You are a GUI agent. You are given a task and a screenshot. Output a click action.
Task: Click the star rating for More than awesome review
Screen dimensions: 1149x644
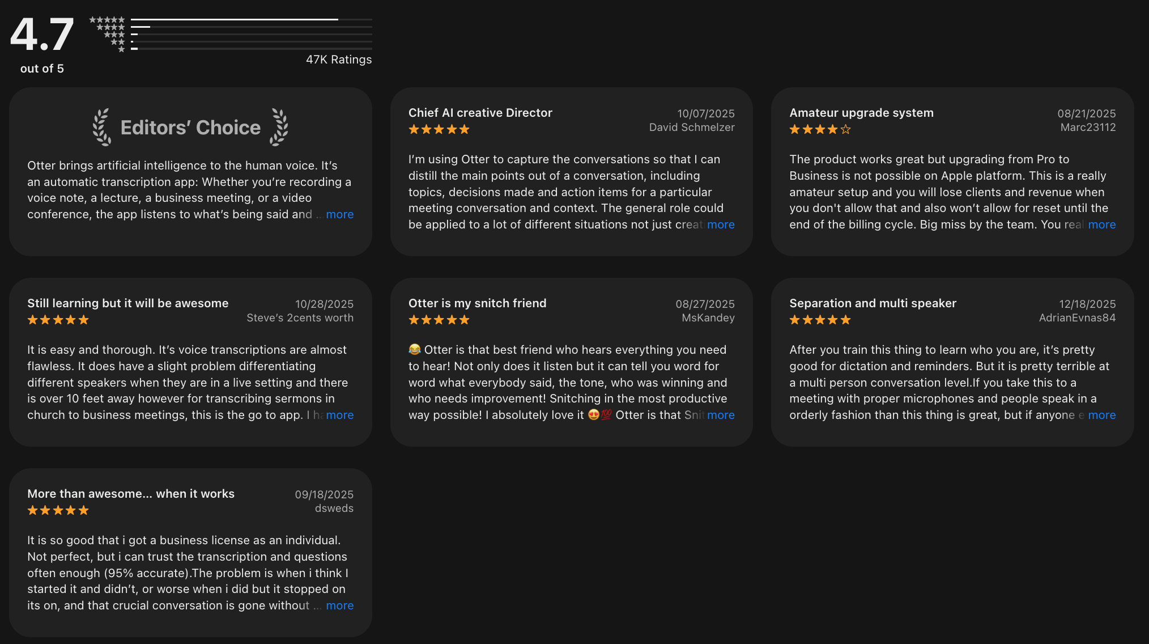click(57, 510)
